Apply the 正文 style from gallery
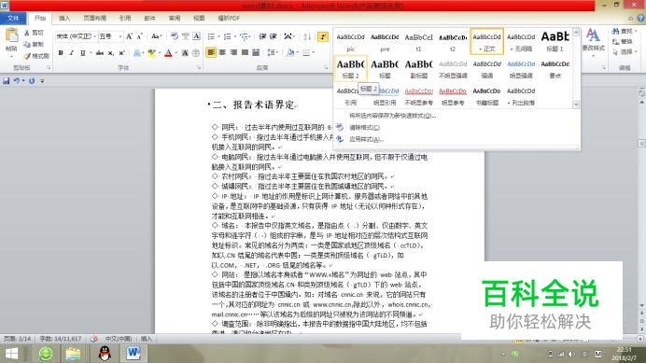Screen dimensions: 646x363 point(486,42)
